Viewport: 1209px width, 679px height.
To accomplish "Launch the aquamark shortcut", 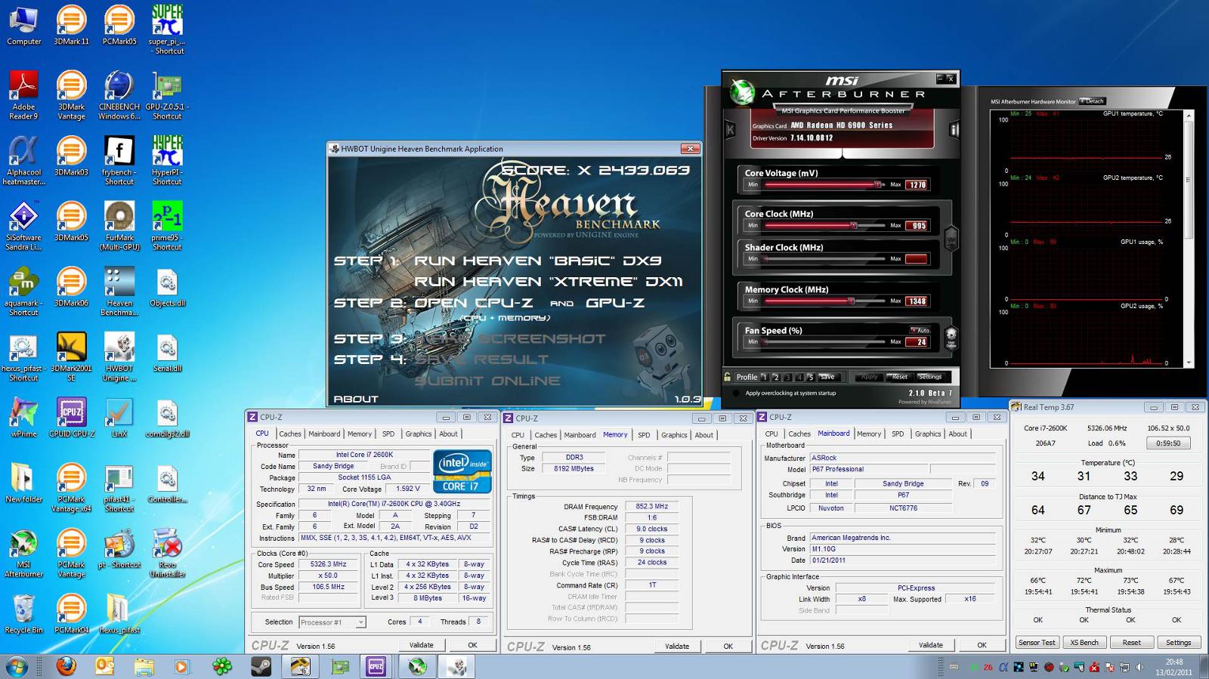I will tap(23, 292).
